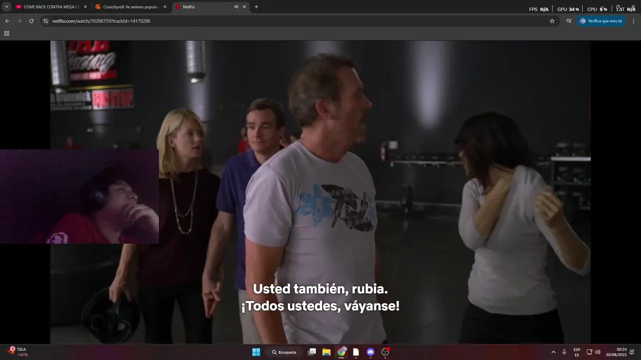This screenshot has height=360, width=641.
Task: Click the CPU 6 % overlay reading
Action: click(x=597, y=9)
